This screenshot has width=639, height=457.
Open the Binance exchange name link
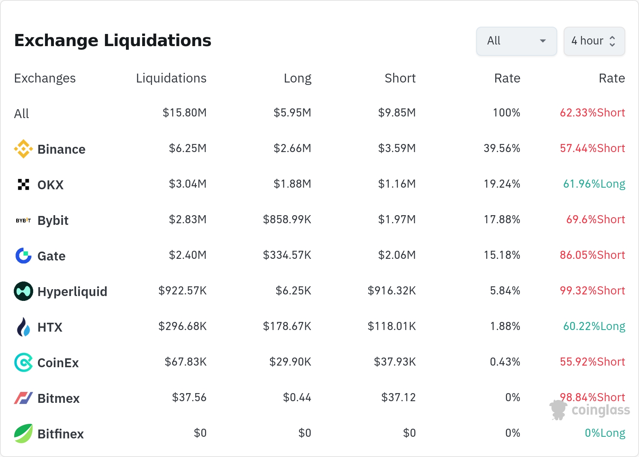[61, 149]
